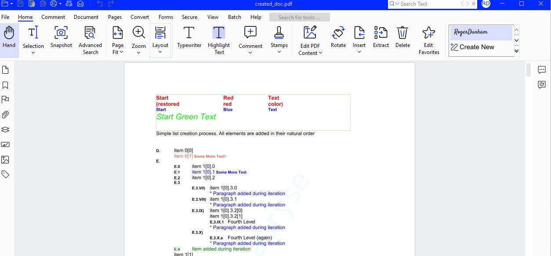Click the Rotate pages icon
This screenshot has height=256, width=551.
[x=338, y=33]
